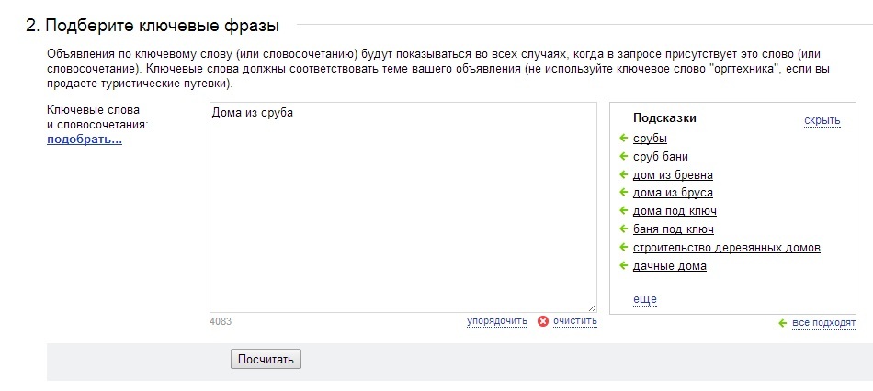Viewport: 873px width, 391px height.
Task: Click the очистить link
Action: point(574,321)
